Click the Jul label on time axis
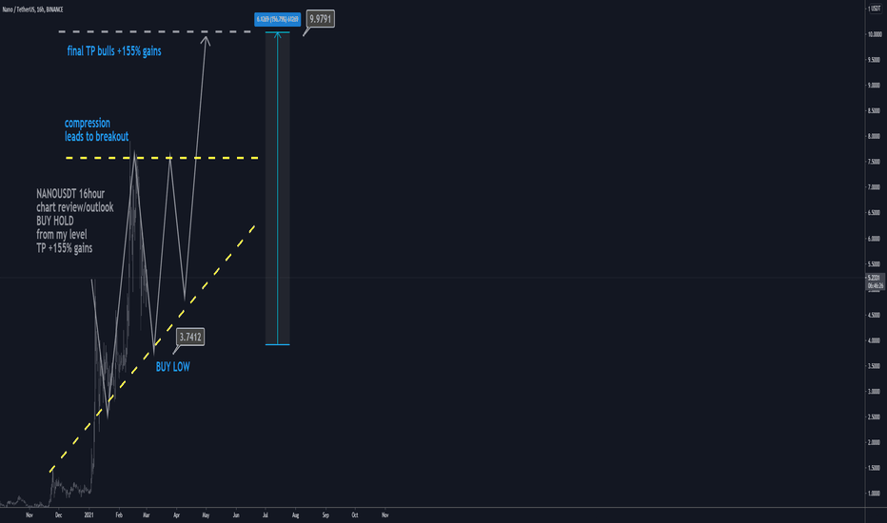 [266, 515]
